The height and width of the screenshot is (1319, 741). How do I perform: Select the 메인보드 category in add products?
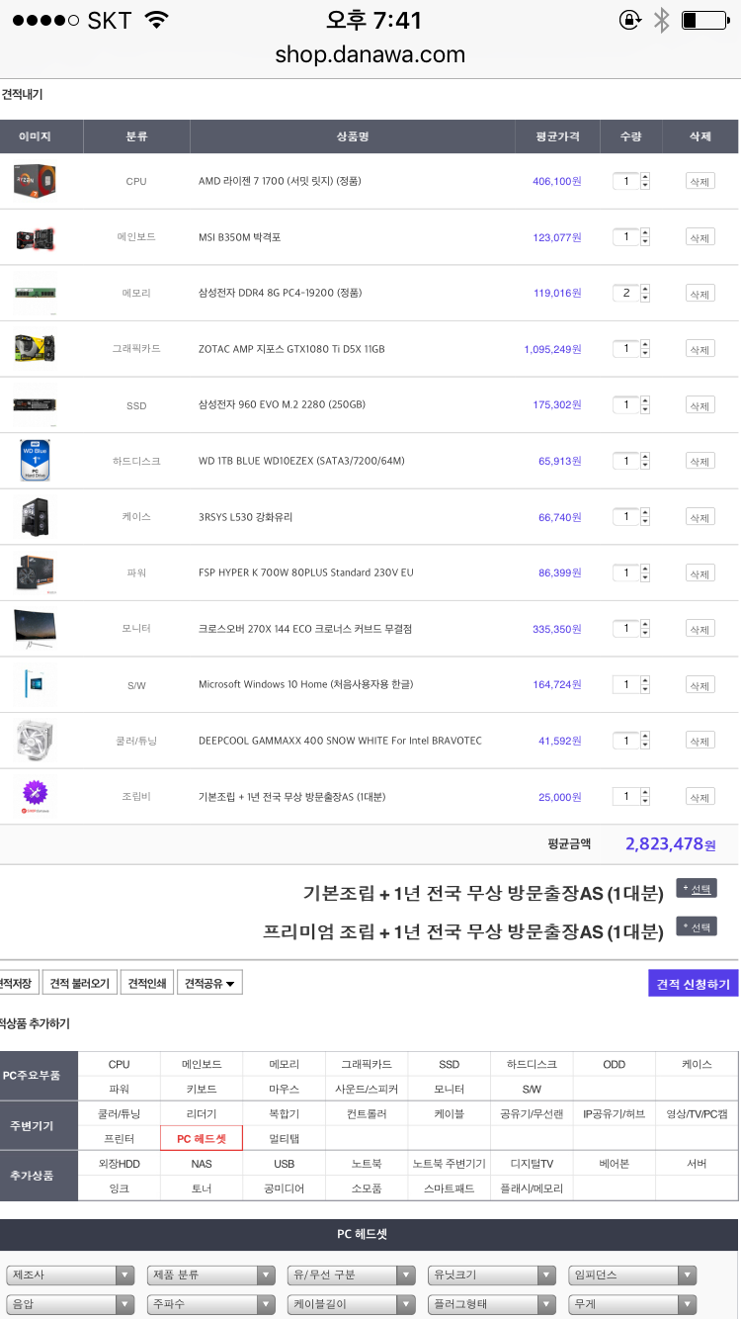tap(202, 1064)
